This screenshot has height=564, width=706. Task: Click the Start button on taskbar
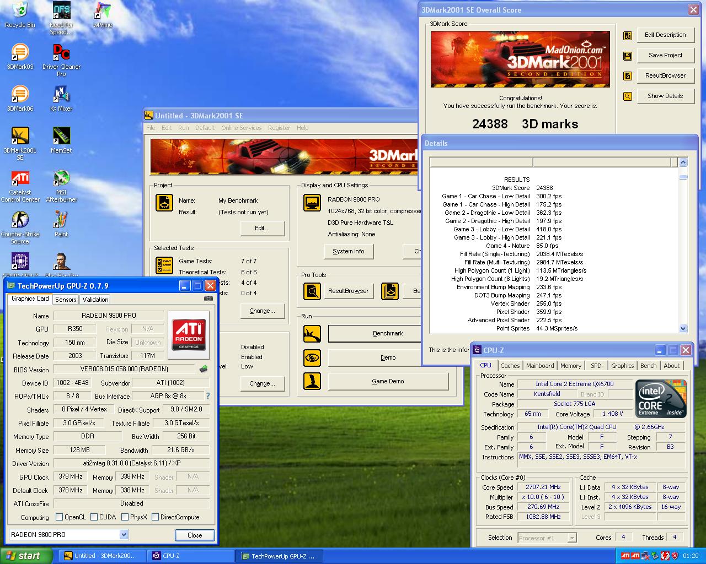coord(26,556)
